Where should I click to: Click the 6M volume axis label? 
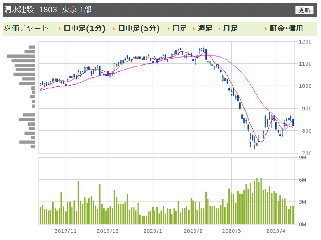[302, 180]
